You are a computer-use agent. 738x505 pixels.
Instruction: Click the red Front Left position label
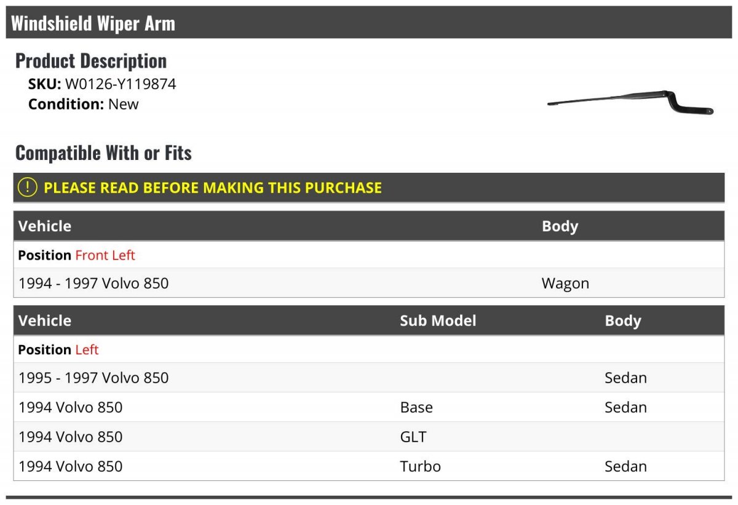tap(105, 255)
